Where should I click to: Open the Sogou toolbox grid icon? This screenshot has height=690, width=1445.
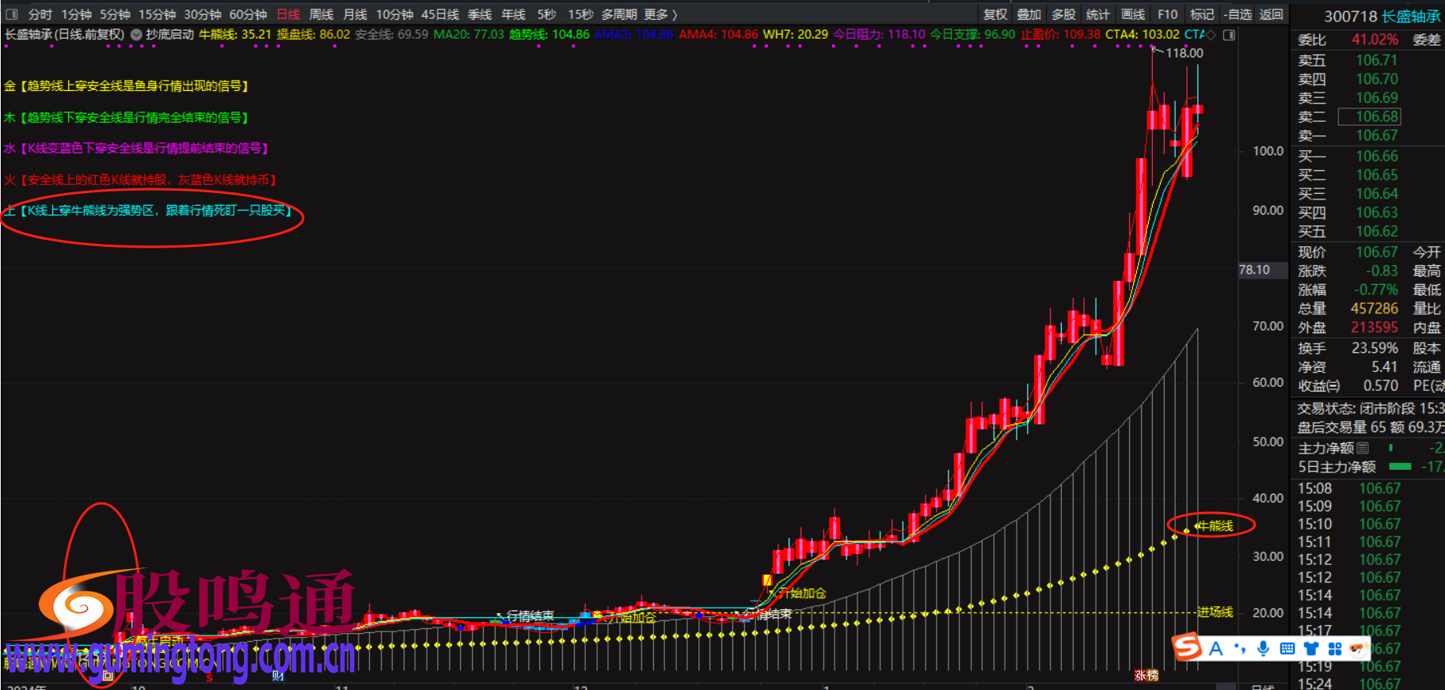click(x=1335, y=649)
